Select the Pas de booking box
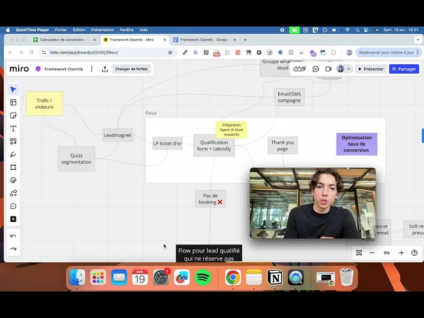This screenshot has width=424, height=318. click(x=211, y=199)
